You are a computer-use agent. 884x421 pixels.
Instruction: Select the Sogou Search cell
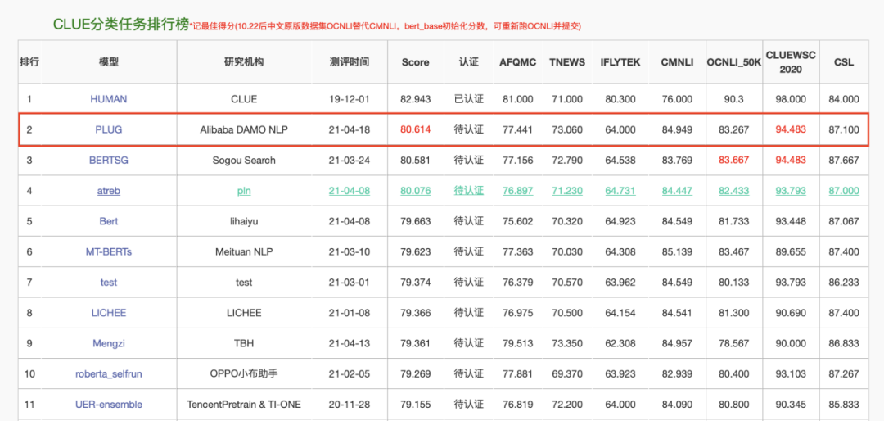(244, 160)
